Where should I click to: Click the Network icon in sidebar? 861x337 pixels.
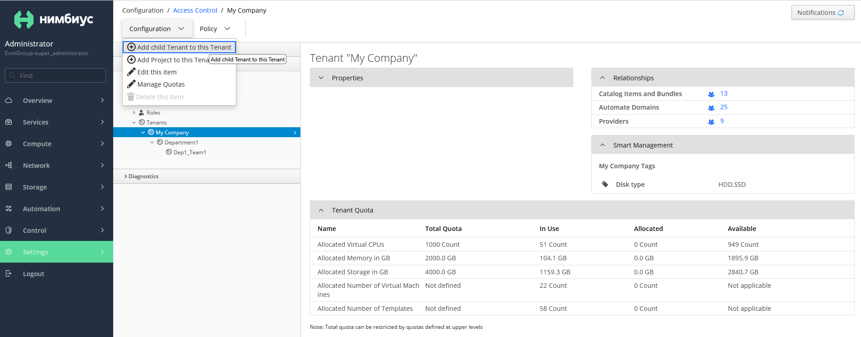point(9,165)
